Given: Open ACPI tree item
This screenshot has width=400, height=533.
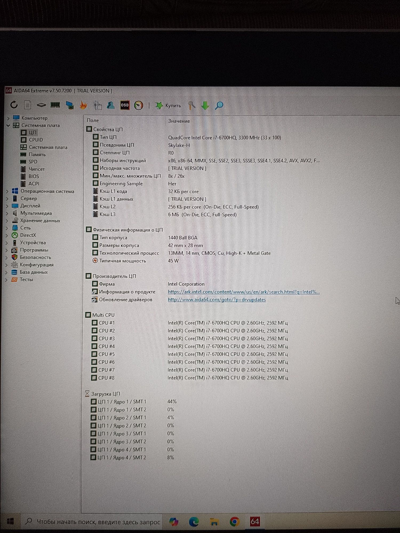Looking at the screenshot, I should 34,184.
